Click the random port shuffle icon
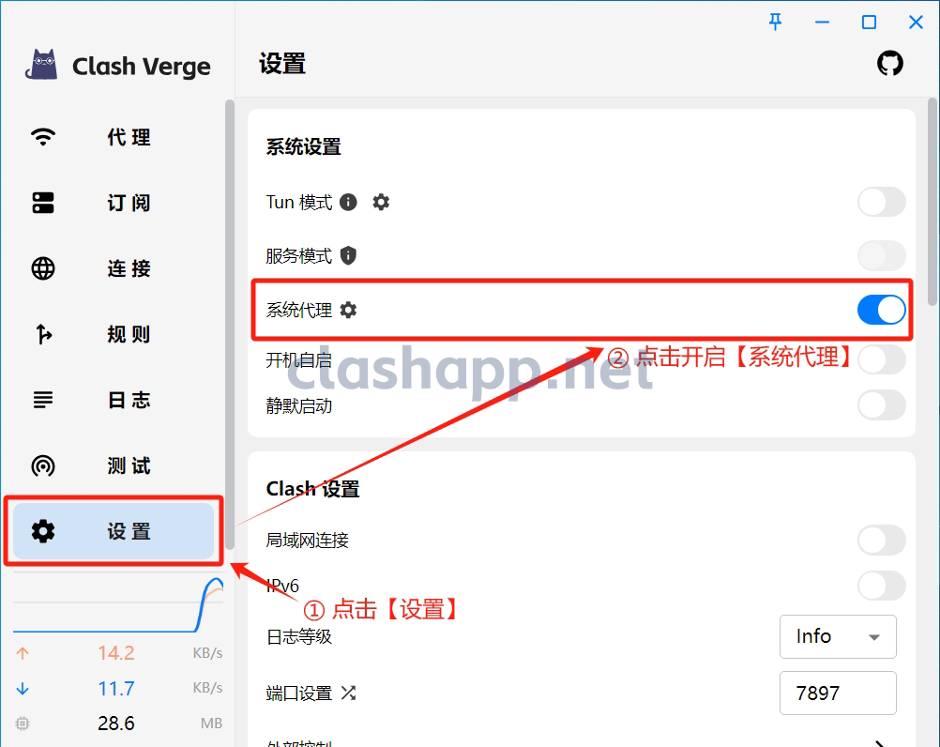The width and height of the screenshot is (940, 747). [348, 694]
